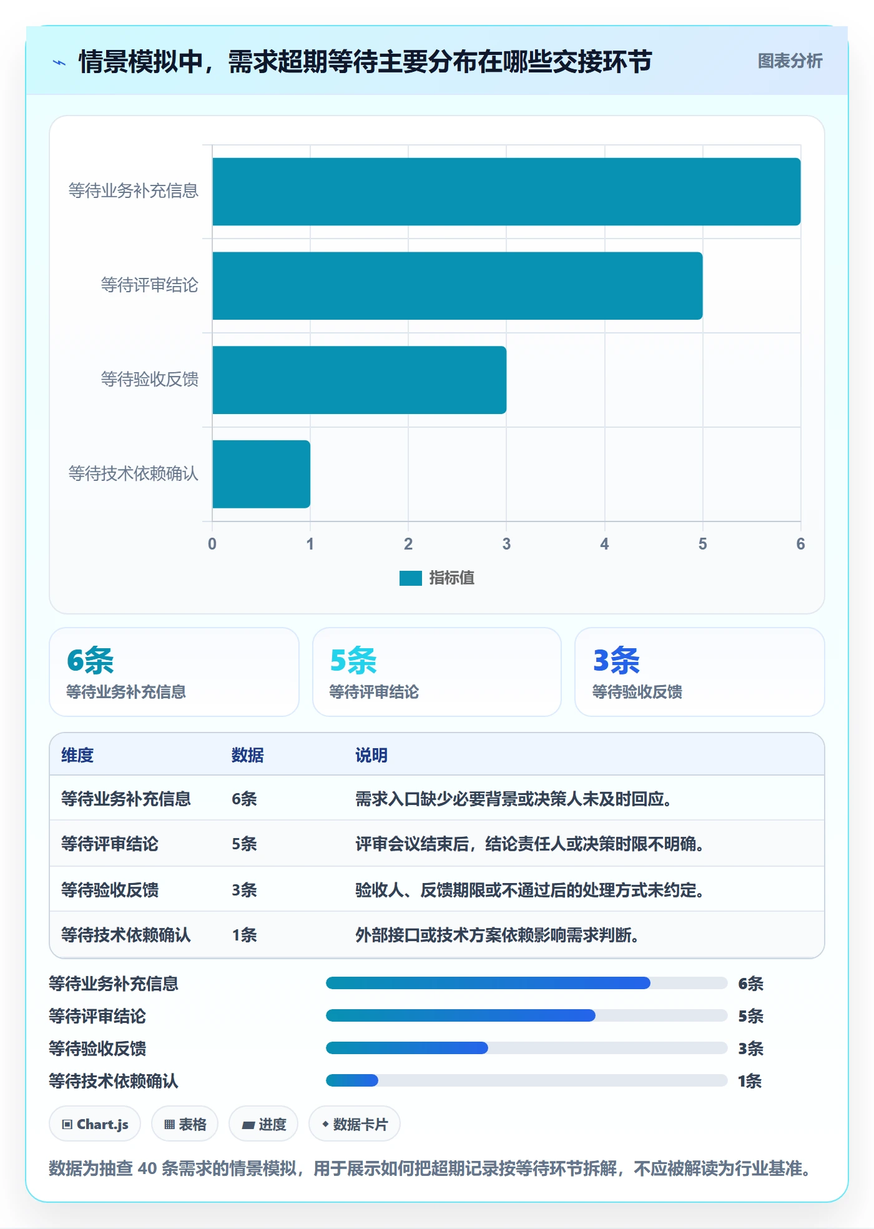Click the chart bar for 等待技术依赖确认
The height and width of the screenshot is (1229, 874).
pos(262,474)
